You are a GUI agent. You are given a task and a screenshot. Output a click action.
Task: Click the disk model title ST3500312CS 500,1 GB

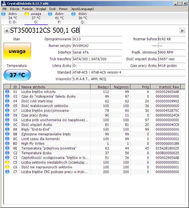45,31
